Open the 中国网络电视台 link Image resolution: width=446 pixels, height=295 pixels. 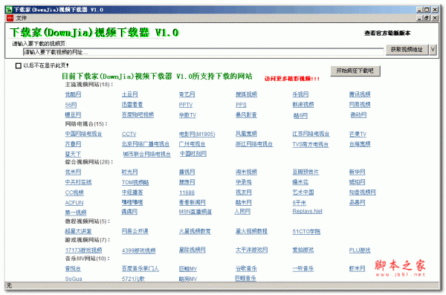pyautogui.click(x=83, y=134)
